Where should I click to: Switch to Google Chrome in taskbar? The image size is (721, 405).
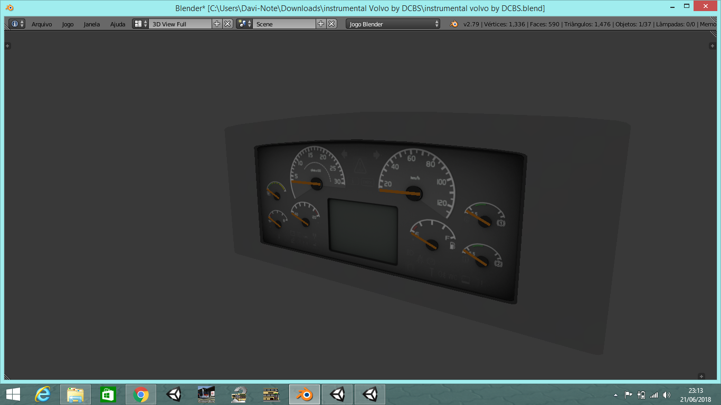point(141,394)
